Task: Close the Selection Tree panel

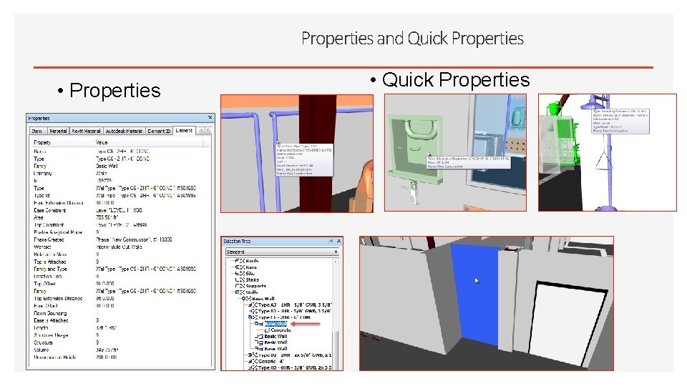Action: [x=338, y=241]
